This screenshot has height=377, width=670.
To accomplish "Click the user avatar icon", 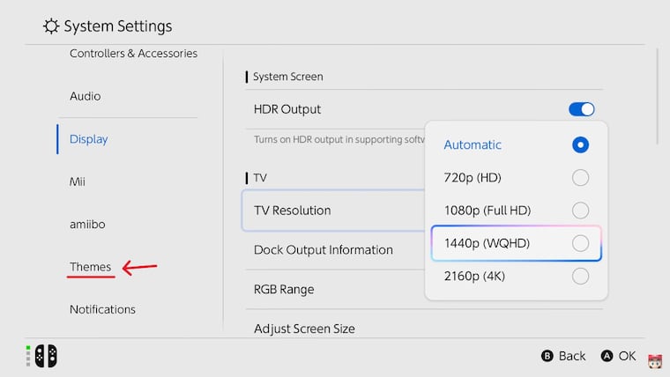I will (x=654, y=359).
